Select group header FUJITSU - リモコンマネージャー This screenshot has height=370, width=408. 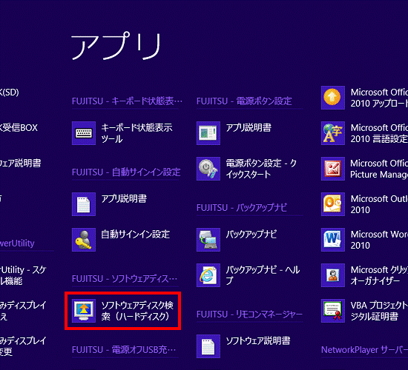point(249,314)
